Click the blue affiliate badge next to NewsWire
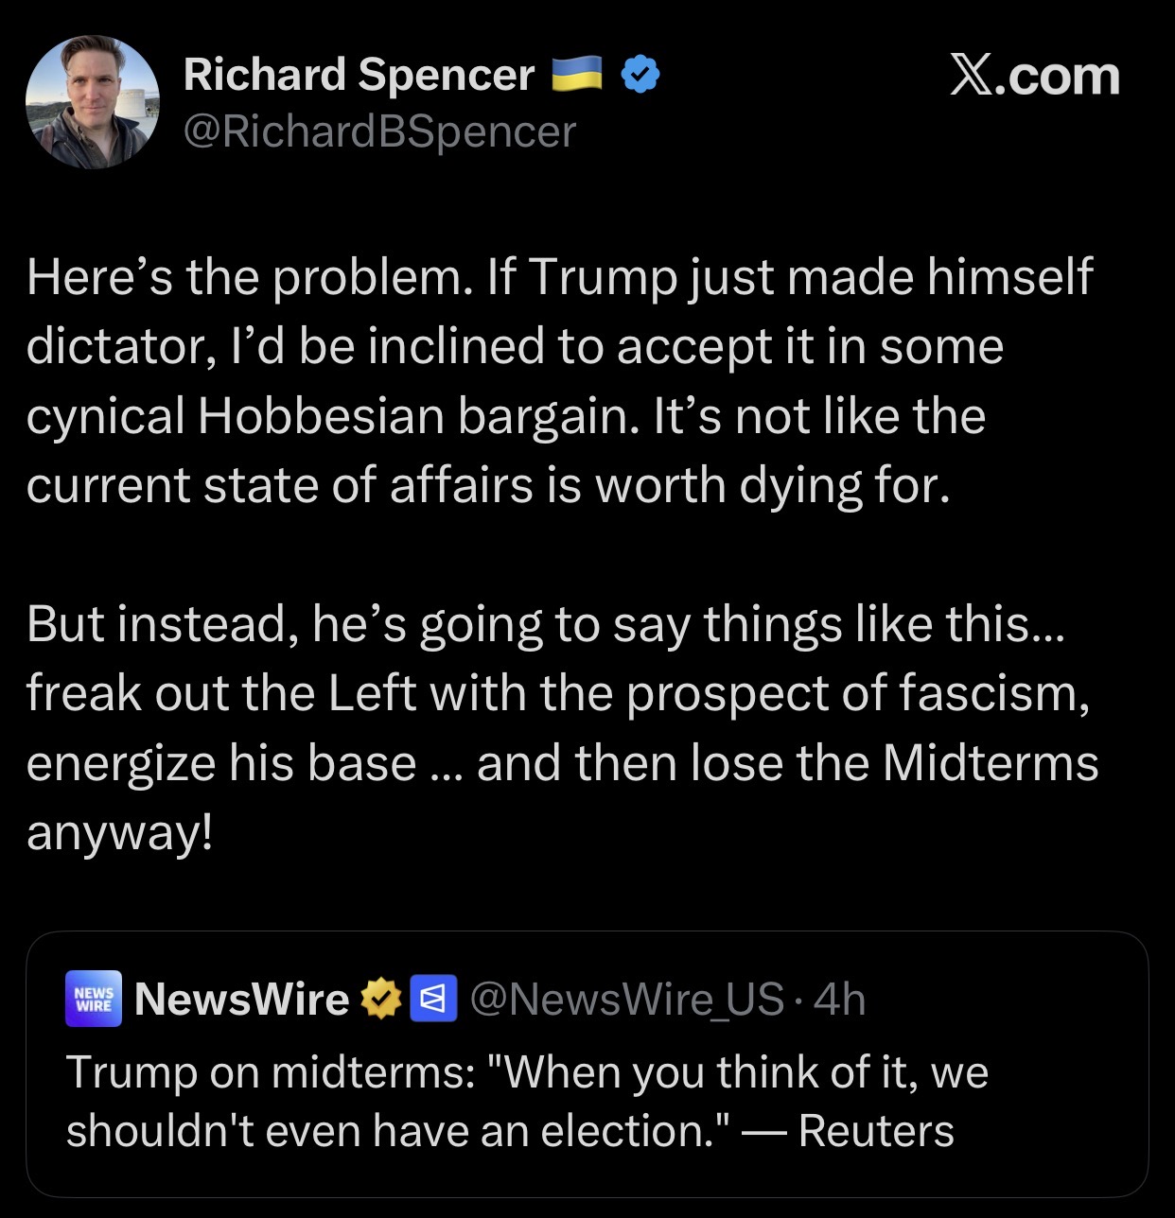The image size is (1175, 1218). (x=433, y=999)
